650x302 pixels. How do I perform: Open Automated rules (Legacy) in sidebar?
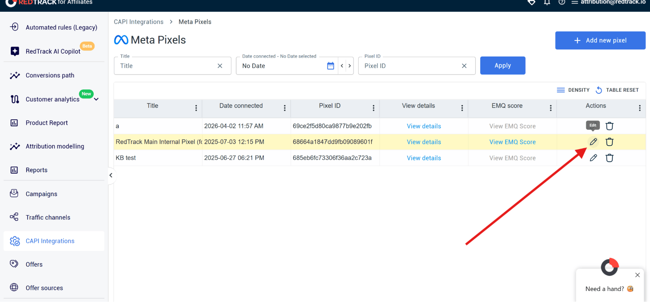click(x=61, y=27)
